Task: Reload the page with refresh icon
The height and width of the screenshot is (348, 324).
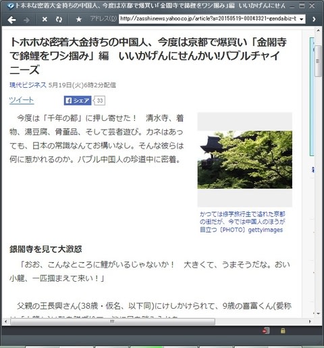Action: click(x=59, y=20)
